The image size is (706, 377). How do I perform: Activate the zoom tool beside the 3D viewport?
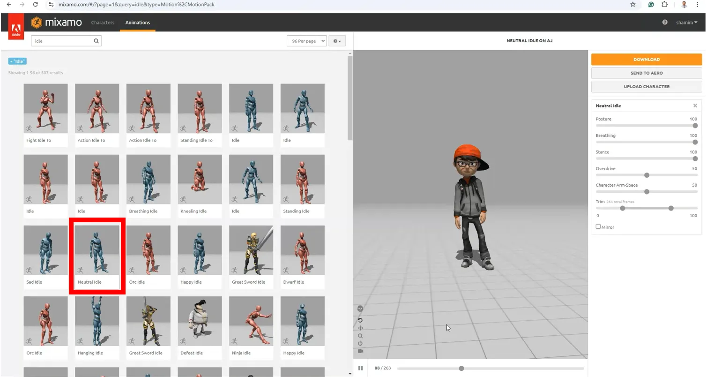click(x=360, y=336)
